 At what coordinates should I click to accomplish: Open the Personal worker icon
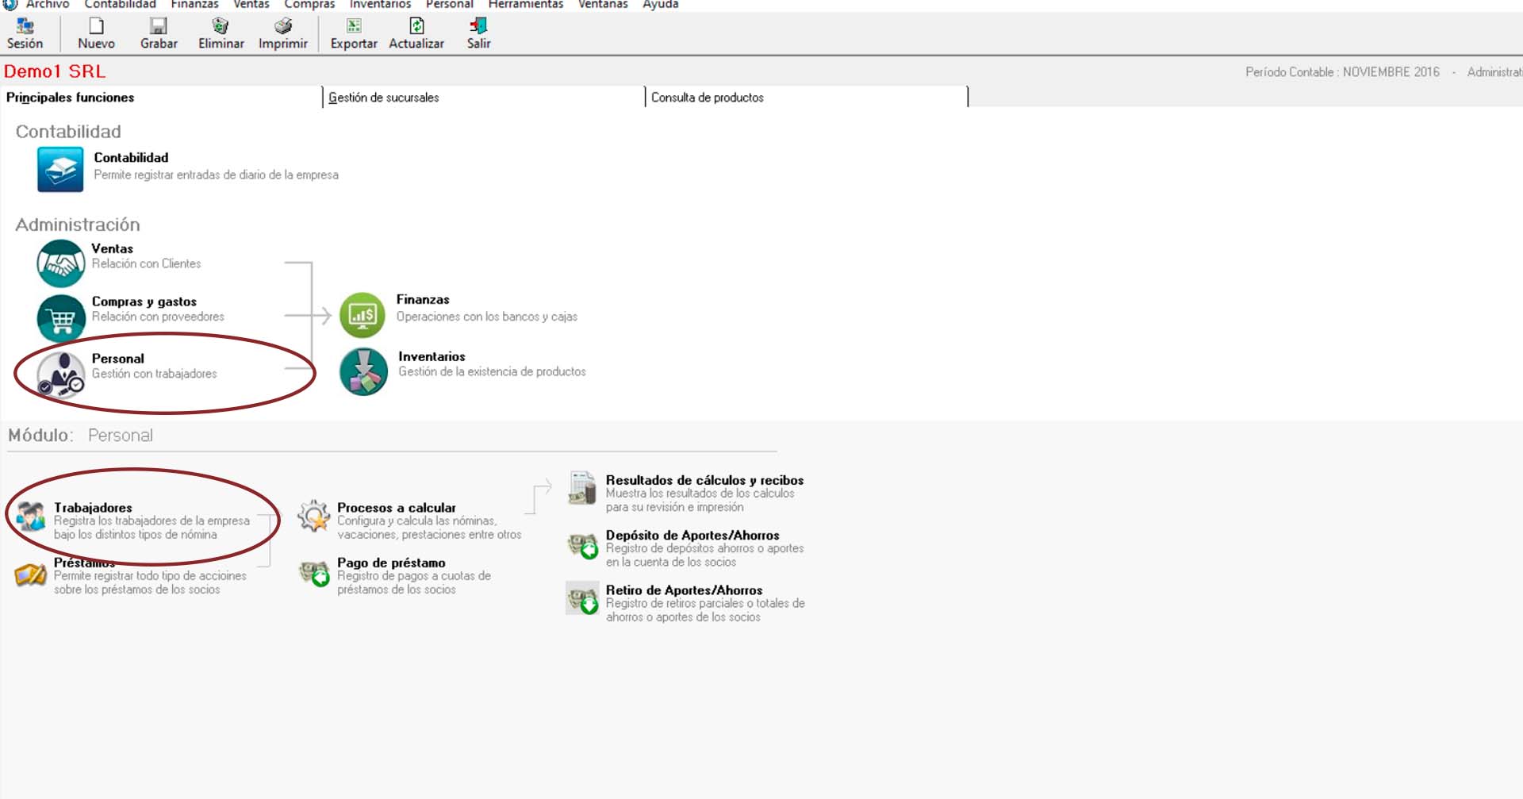coord(60,373)
